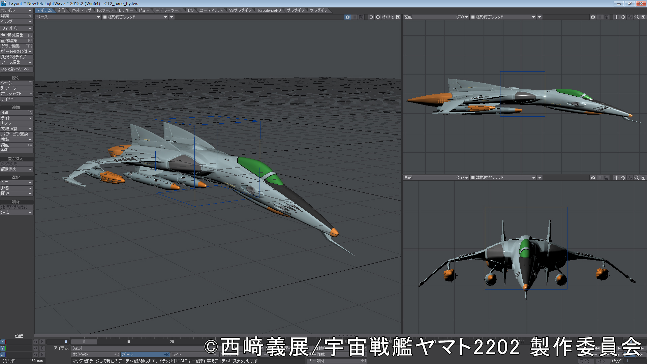Toggle the X axis button
The image size is (647, 364).
[x=3, y=342]
